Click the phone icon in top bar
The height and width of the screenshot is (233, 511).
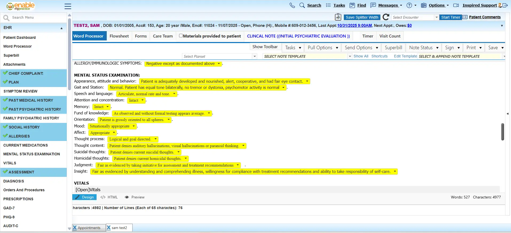coord(292,5)
